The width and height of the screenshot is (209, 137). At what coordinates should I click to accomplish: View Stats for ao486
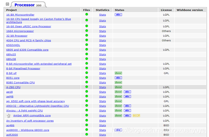103,125
